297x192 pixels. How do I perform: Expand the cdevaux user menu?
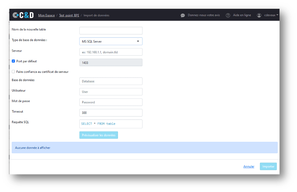pyautogui.click(x=271, y=15)
